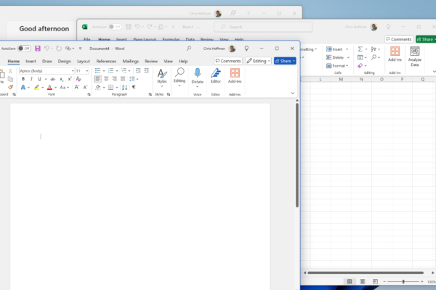Toggle Bold formatting in Word
The image size is (436, 290).
(23, 79)
